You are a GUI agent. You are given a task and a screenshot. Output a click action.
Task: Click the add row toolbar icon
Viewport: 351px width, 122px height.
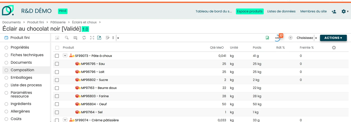pyautogui.click(x=75, y=38)
